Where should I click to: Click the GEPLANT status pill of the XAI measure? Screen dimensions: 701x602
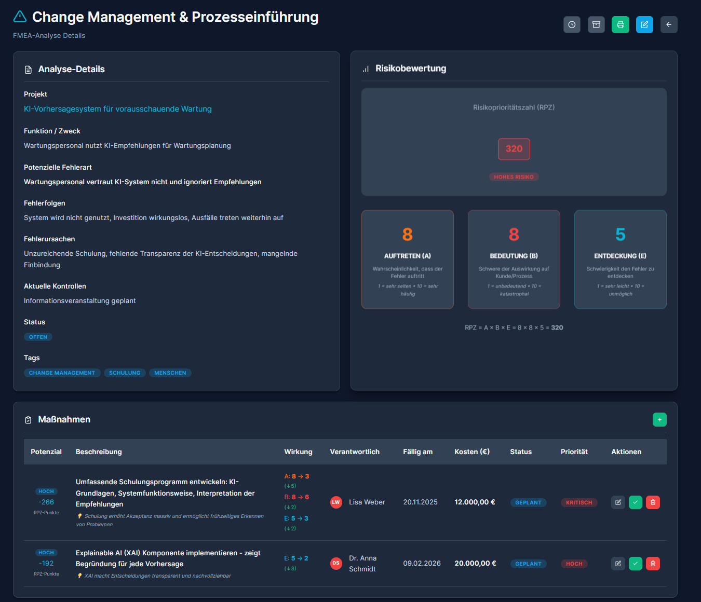click(528, 564)
